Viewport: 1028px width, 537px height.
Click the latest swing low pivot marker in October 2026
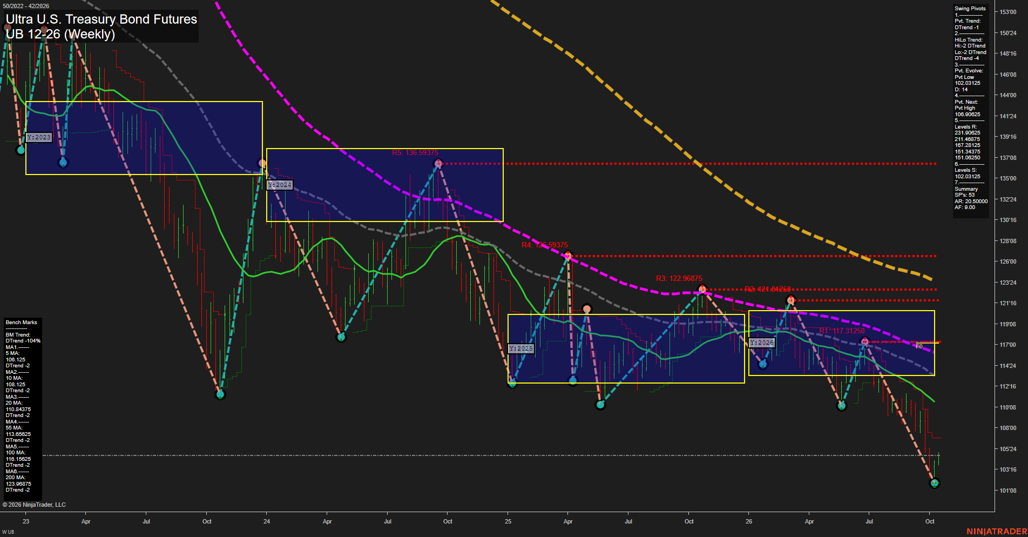935,483
